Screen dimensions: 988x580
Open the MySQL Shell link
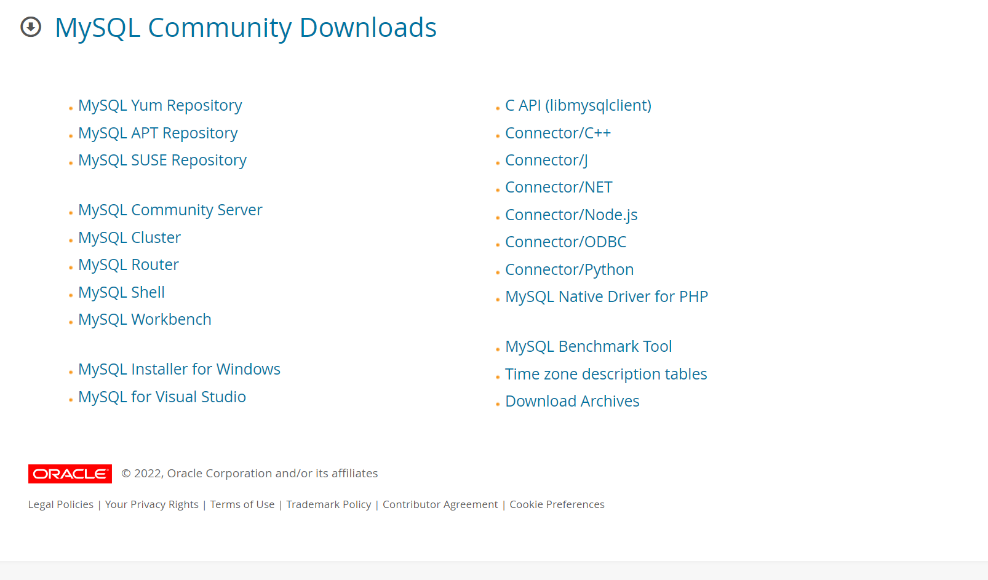[x=121, y=292]
